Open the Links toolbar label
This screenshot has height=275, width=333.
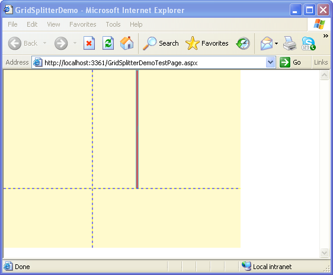click(x=321, y=62)
